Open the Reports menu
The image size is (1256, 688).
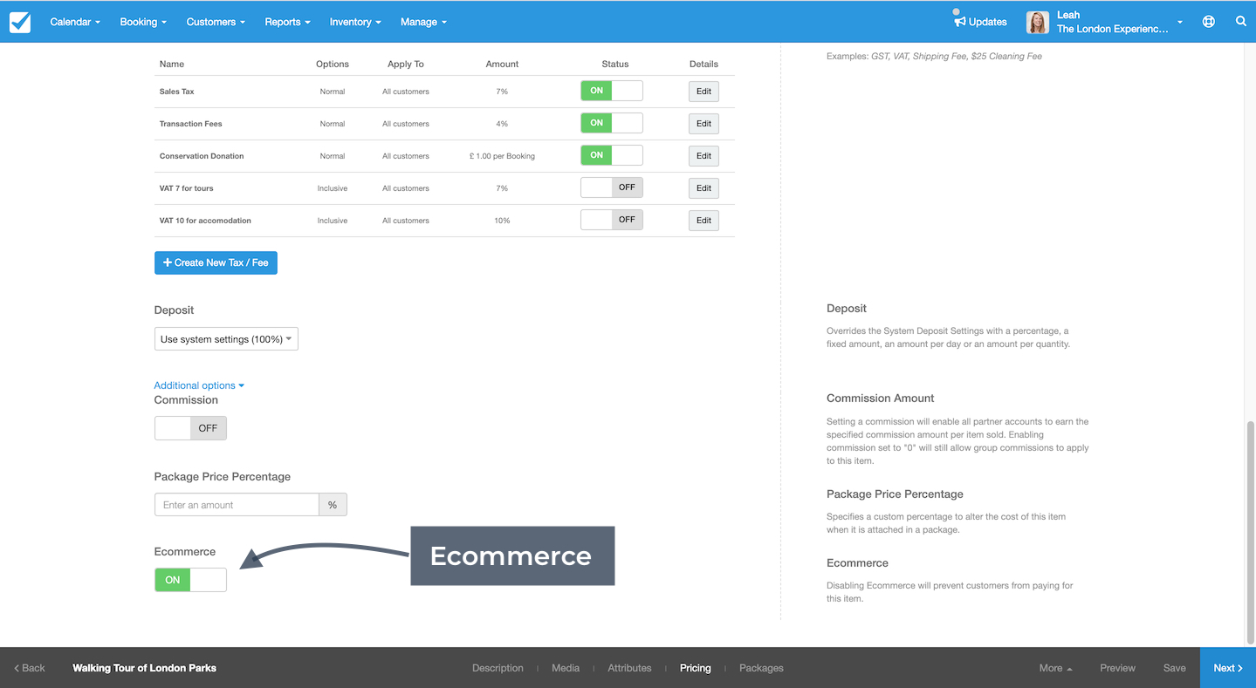pos(287,22)
